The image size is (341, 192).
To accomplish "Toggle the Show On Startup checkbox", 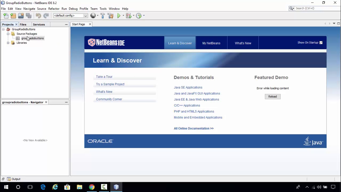I will [x=321, y=43].
